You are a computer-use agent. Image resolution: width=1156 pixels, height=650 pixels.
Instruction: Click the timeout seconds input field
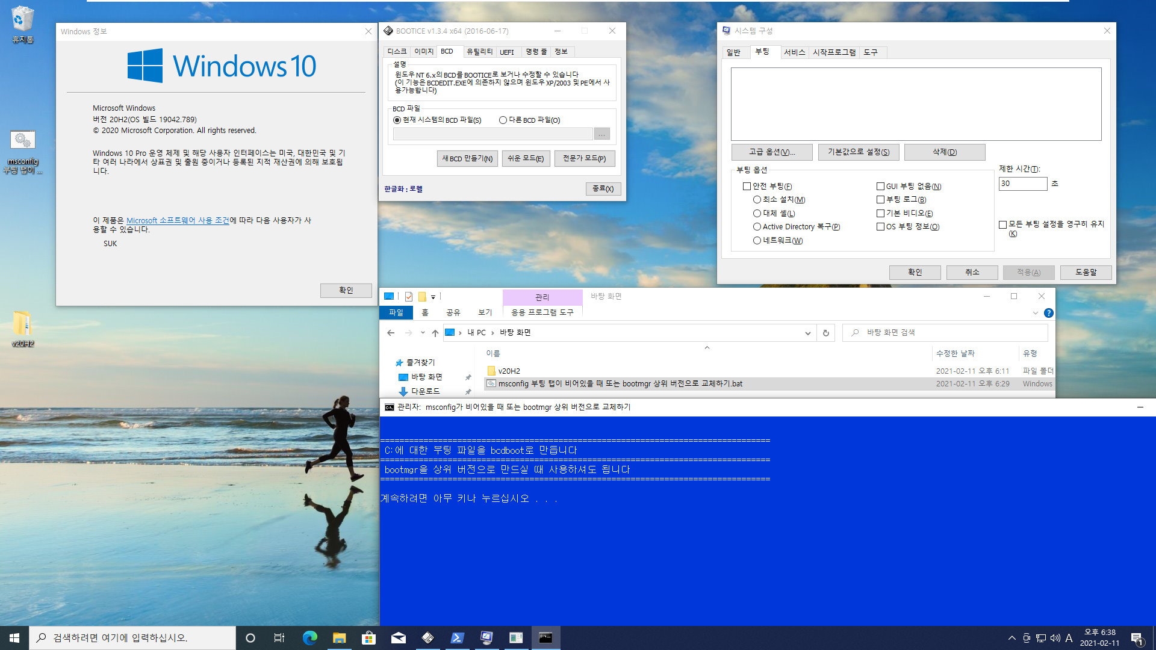pos(1023,184)
